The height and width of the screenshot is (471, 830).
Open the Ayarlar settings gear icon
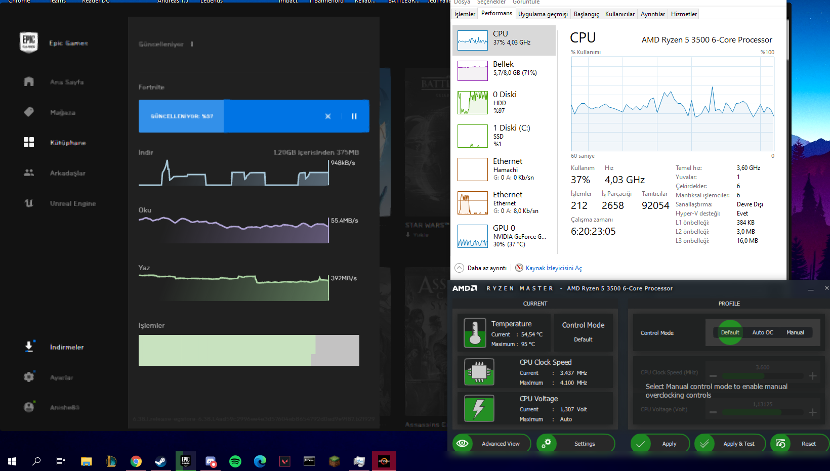[29, 377]
